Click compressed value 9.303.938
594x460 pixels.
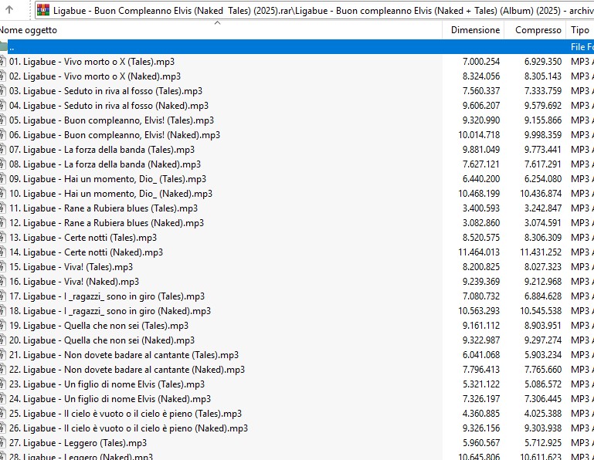coord(543,428)
